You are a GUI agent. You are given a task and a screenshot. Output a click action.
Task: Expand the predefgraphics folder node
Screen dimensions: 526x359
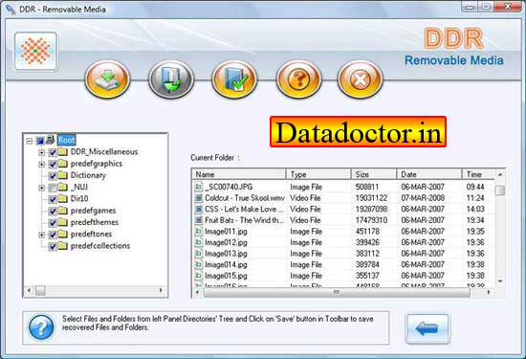click(x=41, y=165)
